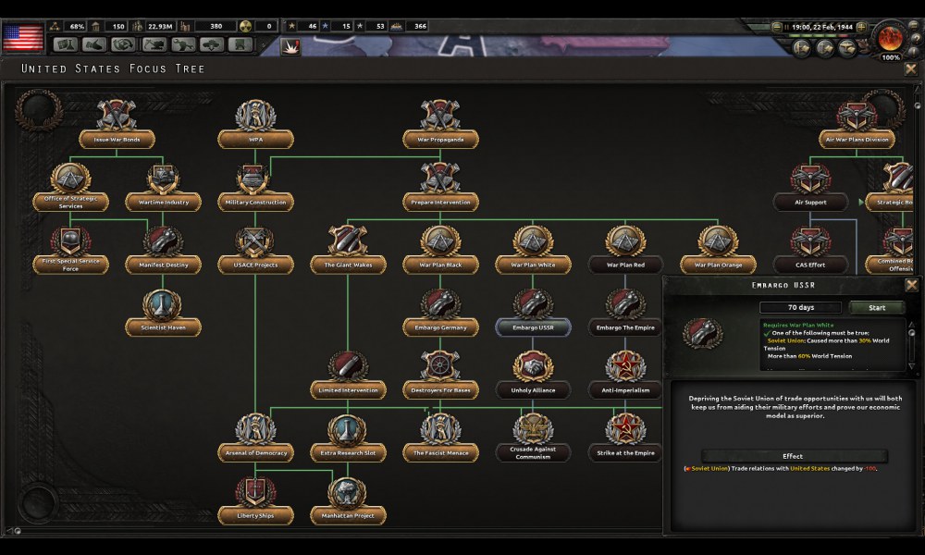This screenshot has height=555, width=925.
Task: Select the Embargo USSR focus in tree
Action: point(533,312)
